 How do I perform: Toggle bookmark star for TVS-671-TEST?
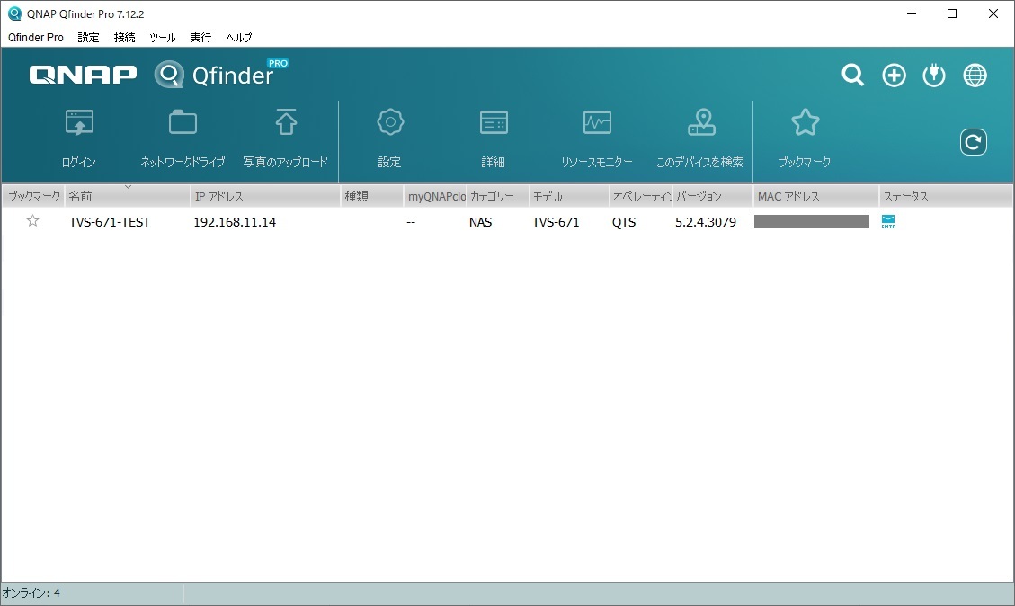[32, 221]
